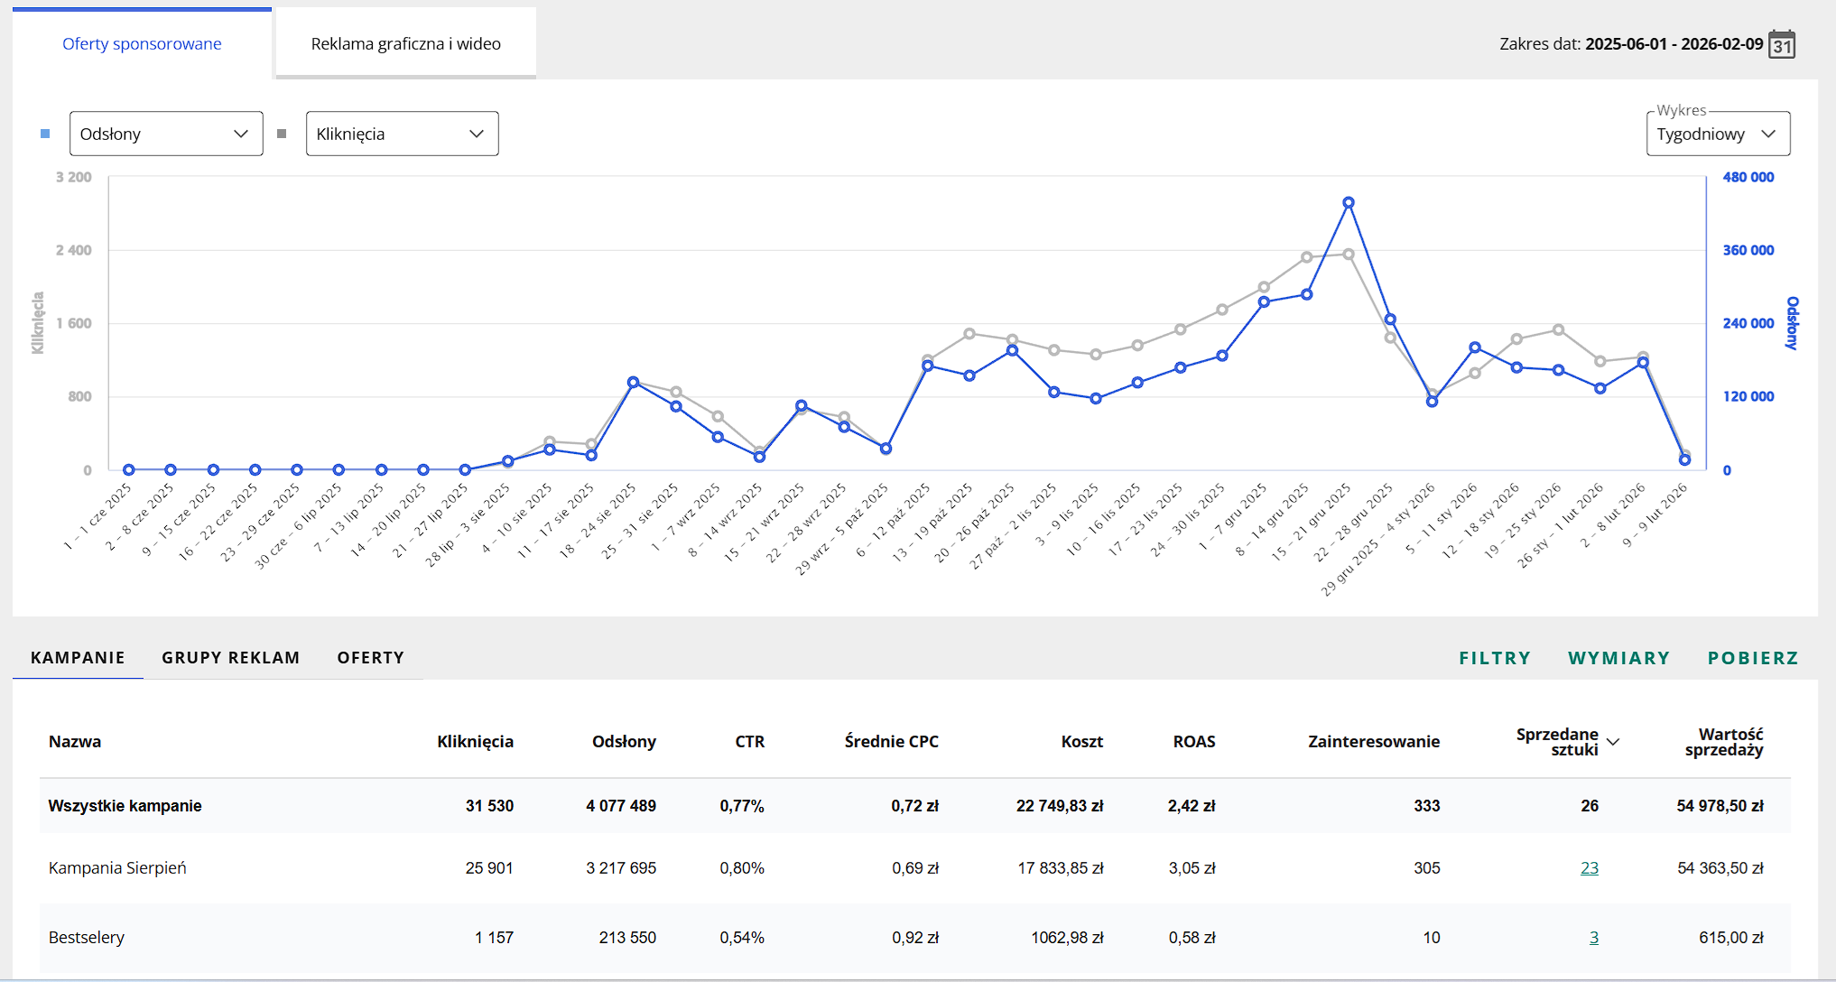Viewport: 1836px width, 982px height.
Task: Expand the Kliknięcia metric dropdown
Action: [x=403, y=134]
